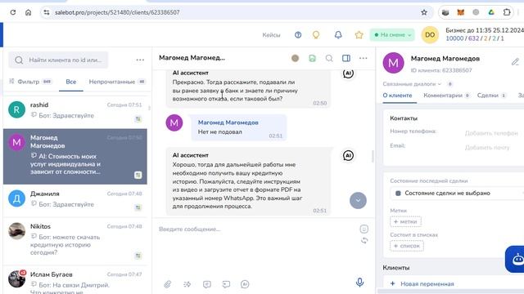
Task: Click Магомед Магомедов sender name in chat
Action: pyautogui.click(x=228, y=122)
